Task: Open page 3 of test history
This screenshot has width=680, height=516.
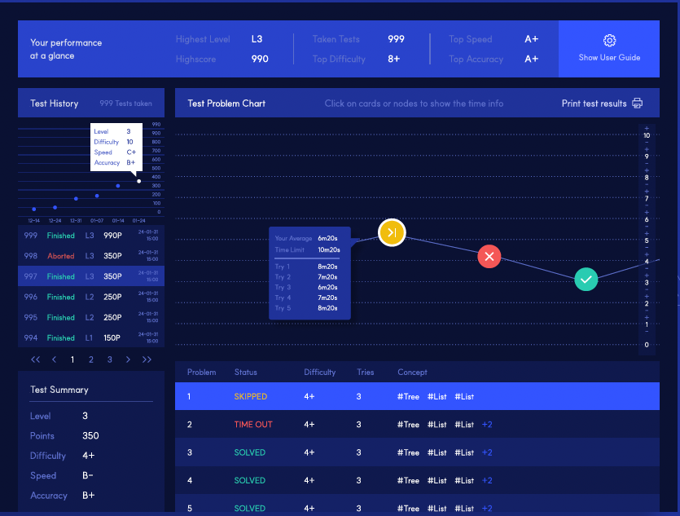Action: (x=110, y=359)
